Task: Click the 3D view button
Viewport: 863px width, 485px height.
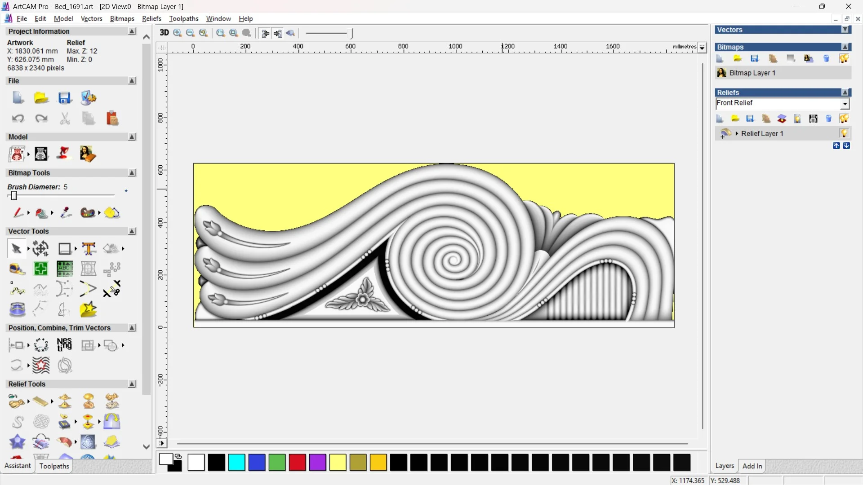Action: coord(164,33)
